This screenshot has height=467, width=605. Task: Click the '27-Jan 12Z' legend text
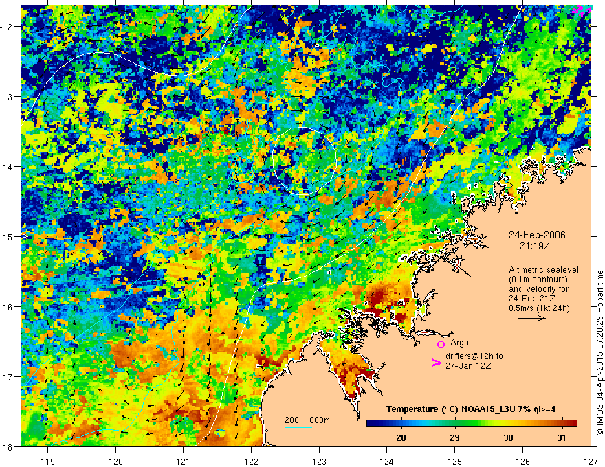468,366
